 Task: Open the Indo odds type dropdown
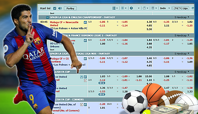pos(165,8)
